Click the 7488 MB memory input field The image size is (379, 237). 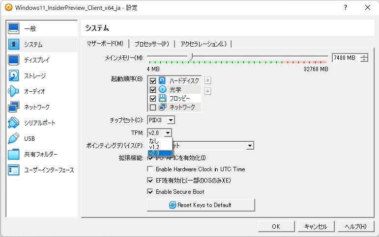point(346,58)
